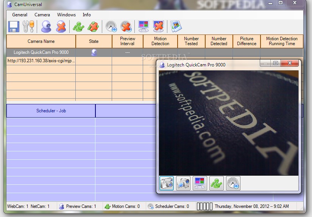
Task: Click Preview Cams webcam icon in status bar
Action: pyautogui.click(x=61, y=206)
